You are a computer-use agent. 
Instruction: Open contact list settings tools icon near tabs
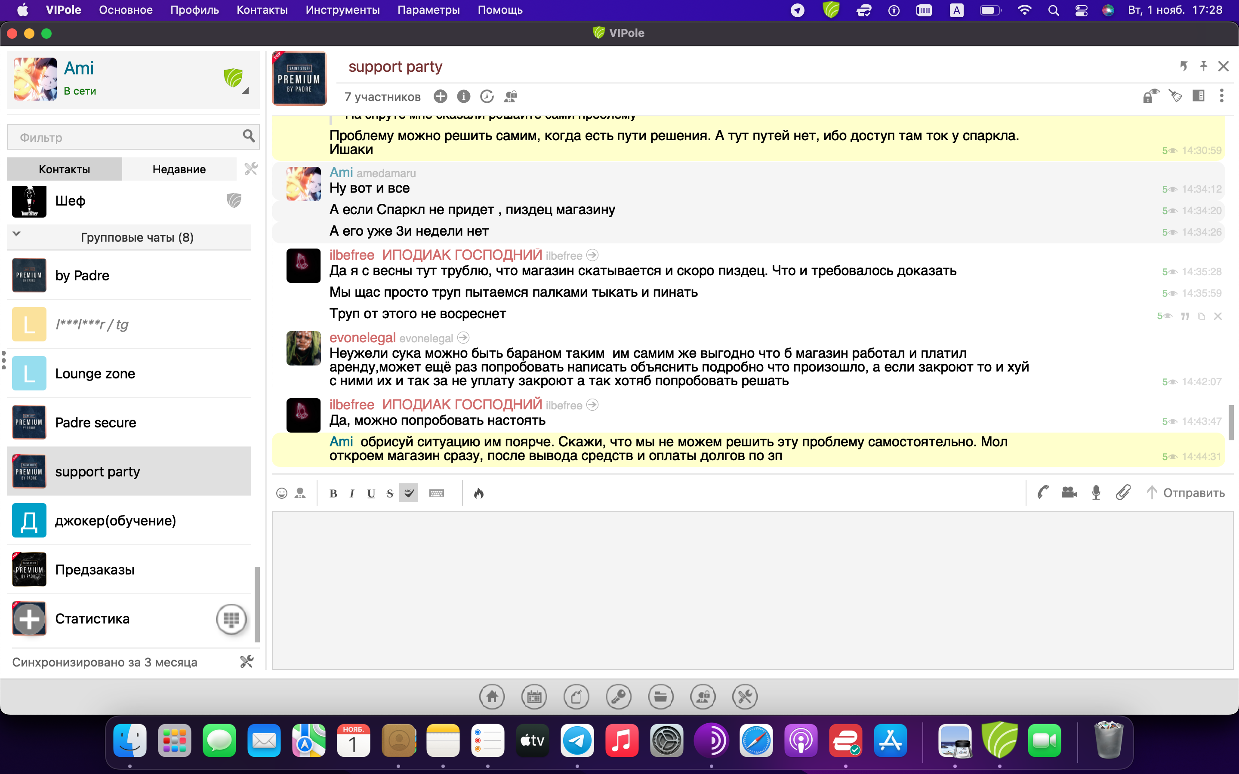point(251,169)
